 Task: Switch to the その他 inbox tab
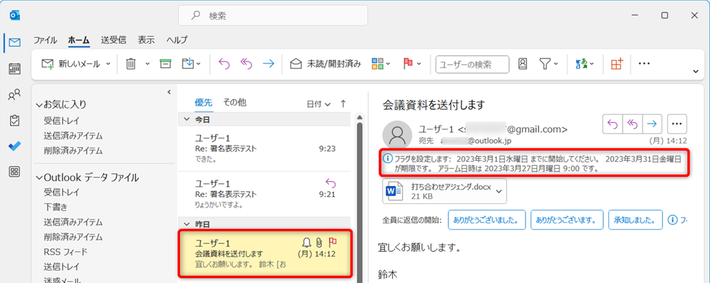point(235,102)
